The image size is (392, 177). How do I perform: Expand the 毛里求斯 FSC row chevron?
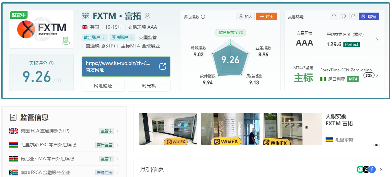(x=117, y=145)
